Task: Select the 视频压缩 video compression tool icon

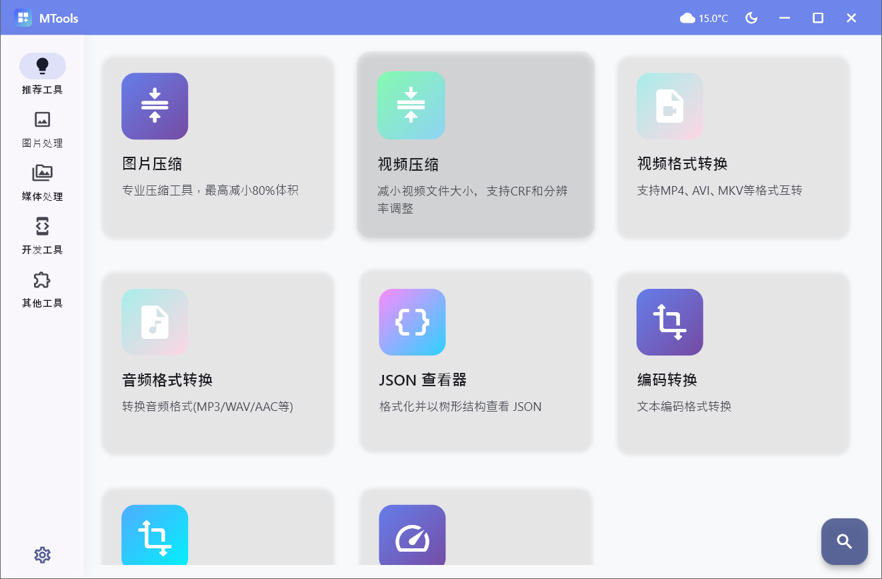Action: click(x=411, y=106)
